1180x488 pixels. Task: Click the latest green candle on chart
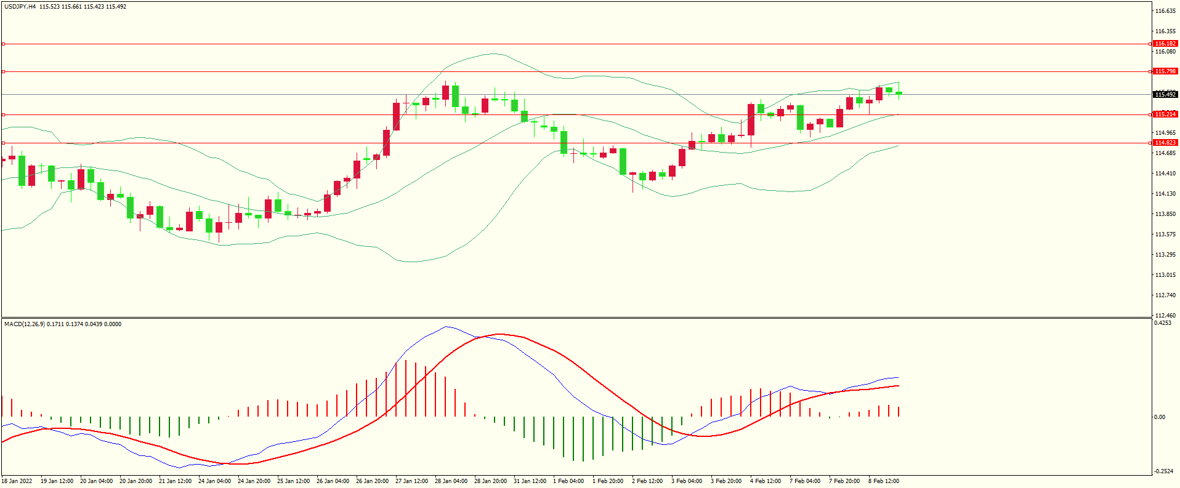(899, 93)
